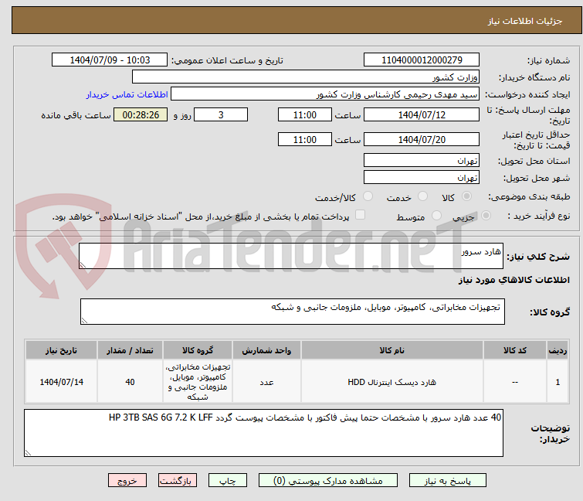
Task: Select the خدمت radio button
Action: pos(422,196)
